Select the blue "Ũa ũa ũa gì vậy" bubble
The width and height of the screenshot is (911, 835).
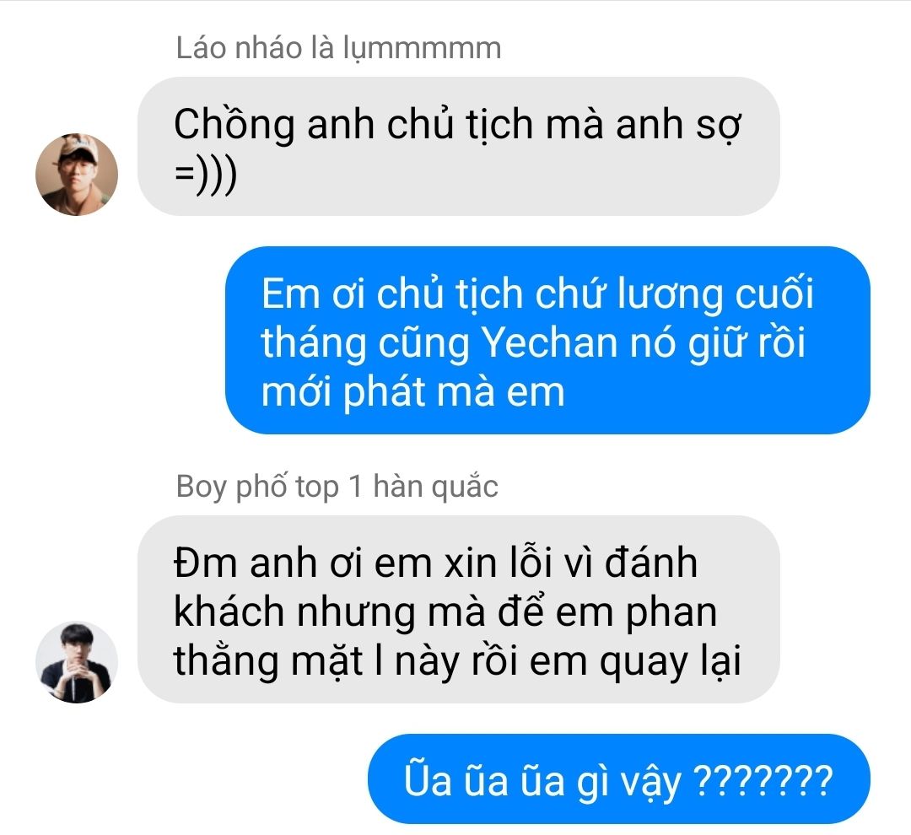[x=619, y=778]
